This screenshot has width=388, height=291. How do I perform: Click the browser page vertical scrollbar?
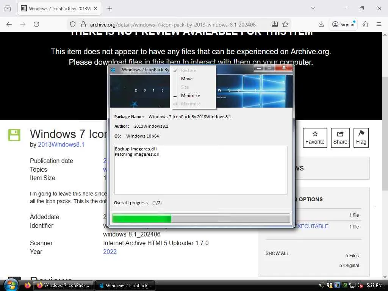click(x=385, y=155)
